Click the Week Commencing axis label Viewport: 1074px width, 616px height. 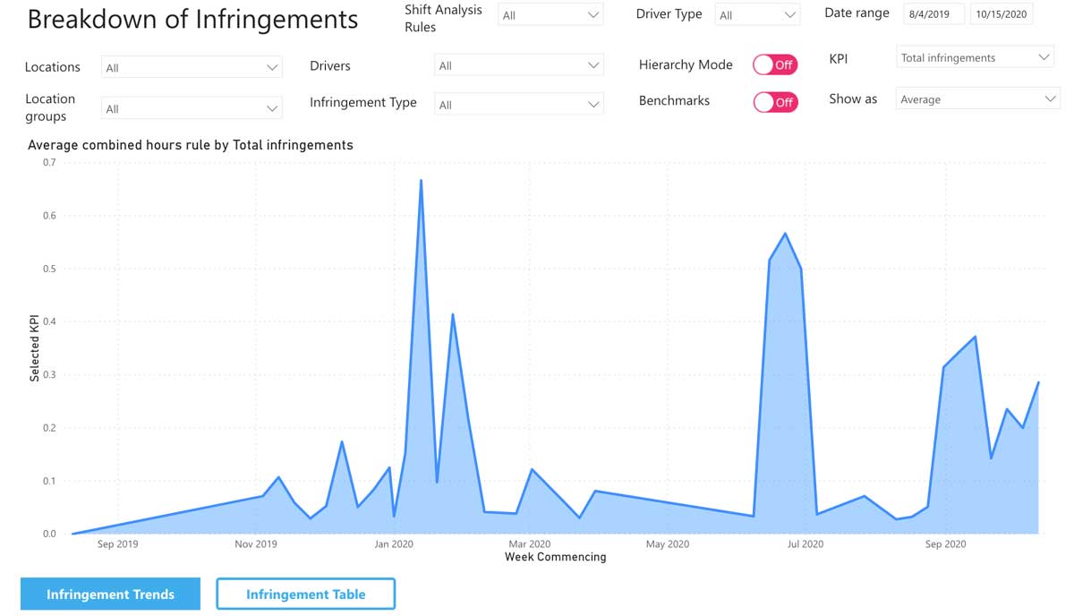coord(555,557)
